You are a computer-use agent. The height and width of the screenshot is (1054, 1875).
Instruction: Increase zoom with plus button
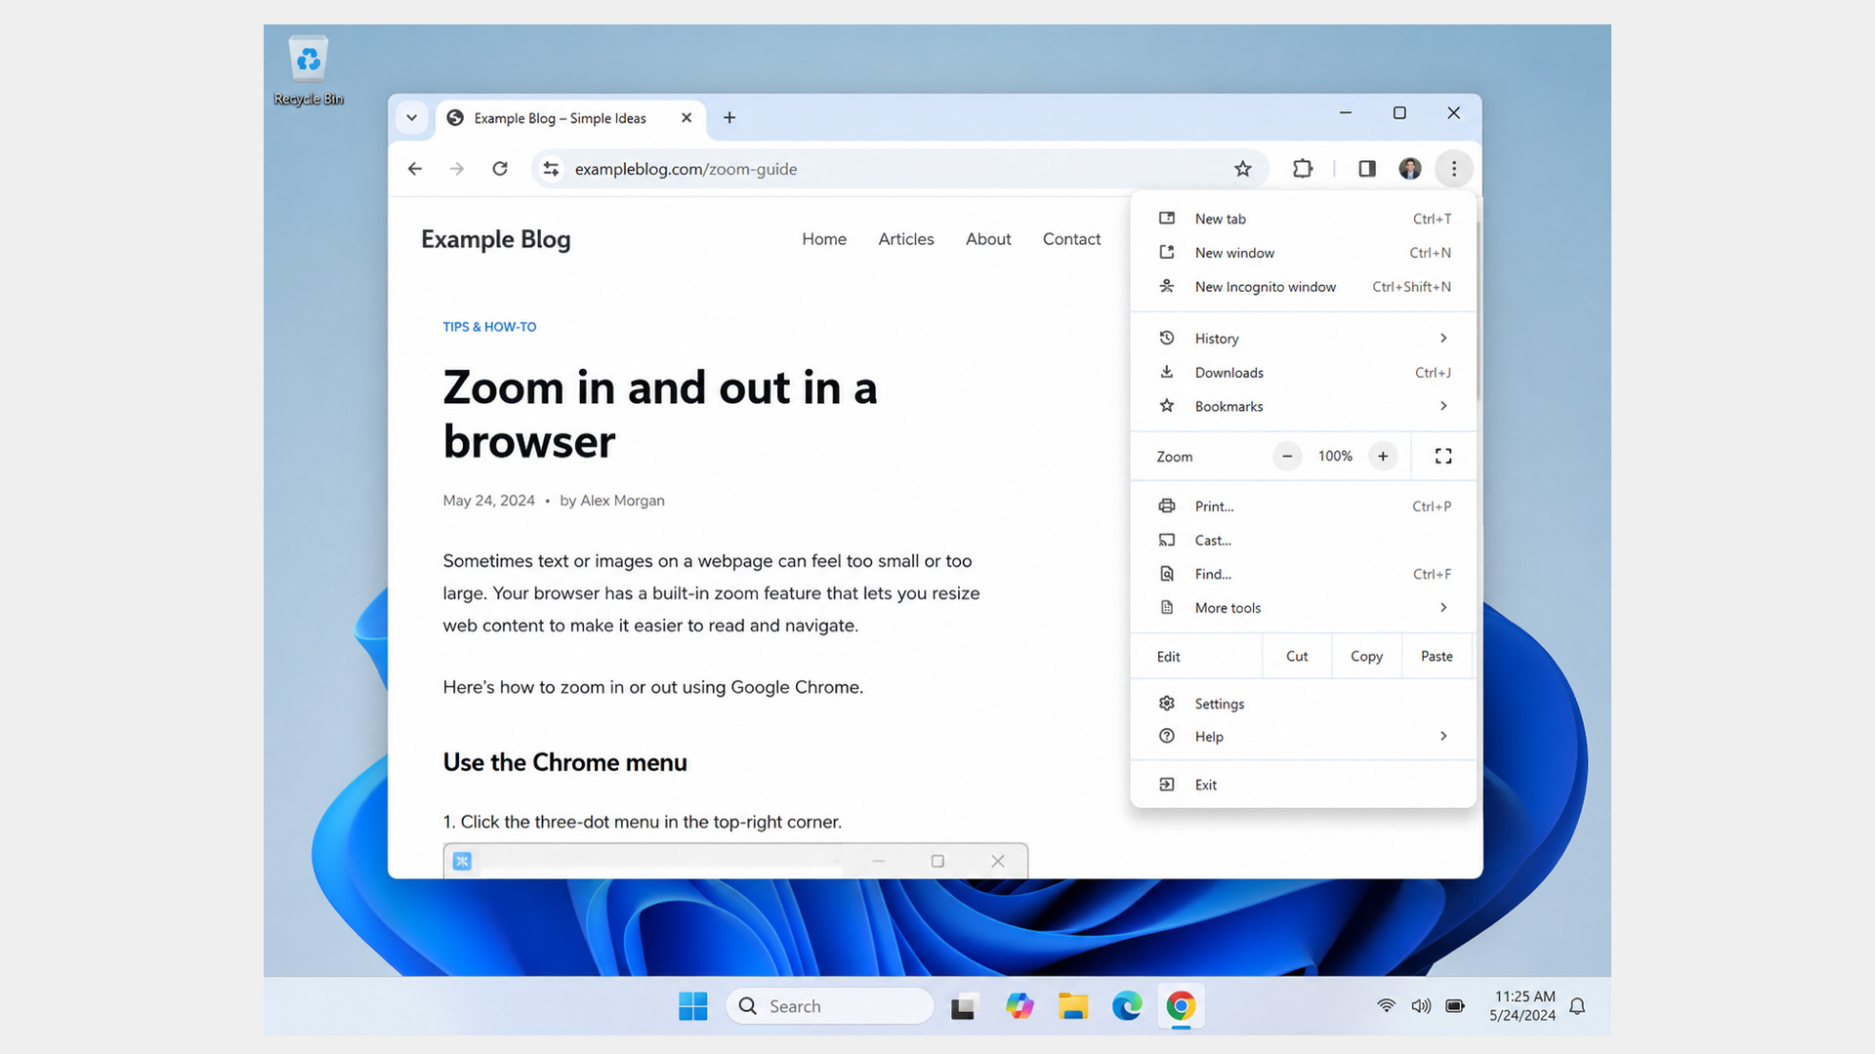point(1383,456)
